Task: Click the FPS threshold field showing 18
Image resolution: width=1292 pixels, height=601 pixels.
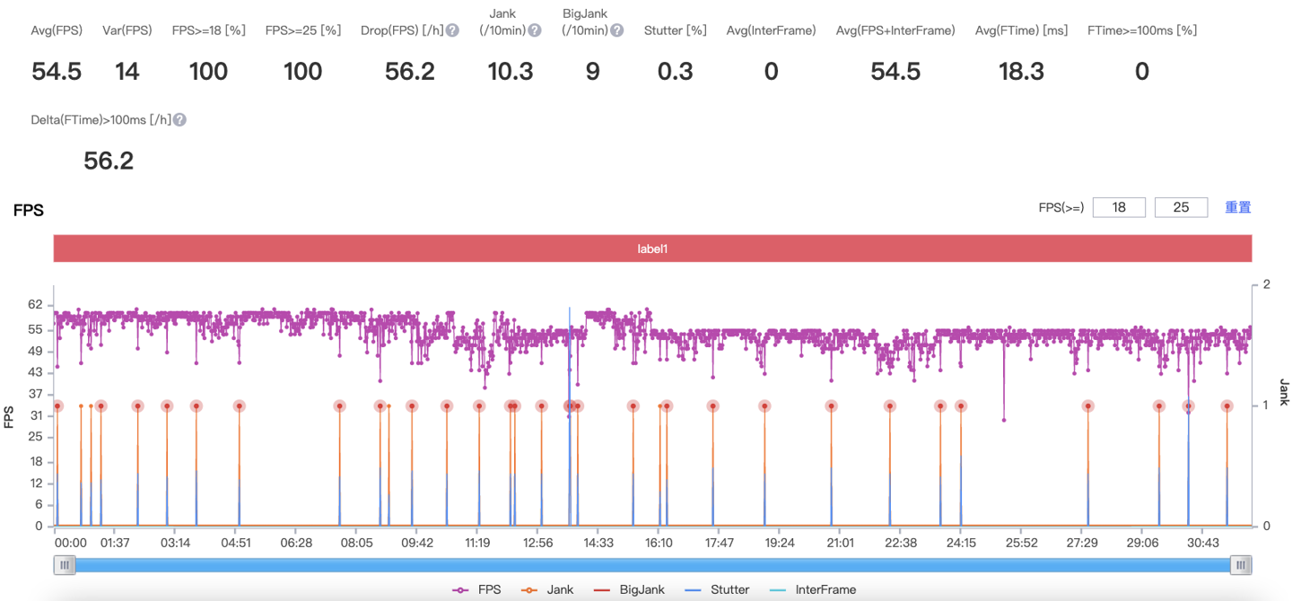Action: tap(1119, 207)
